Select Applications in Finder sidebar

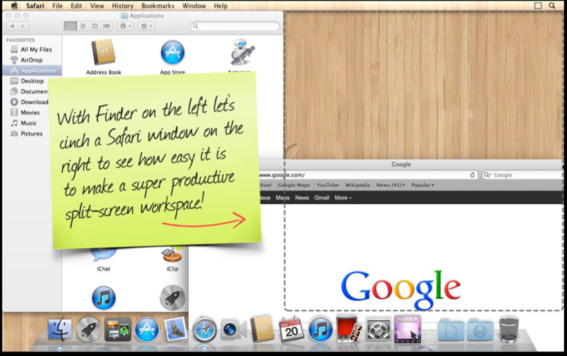(32, 71)
